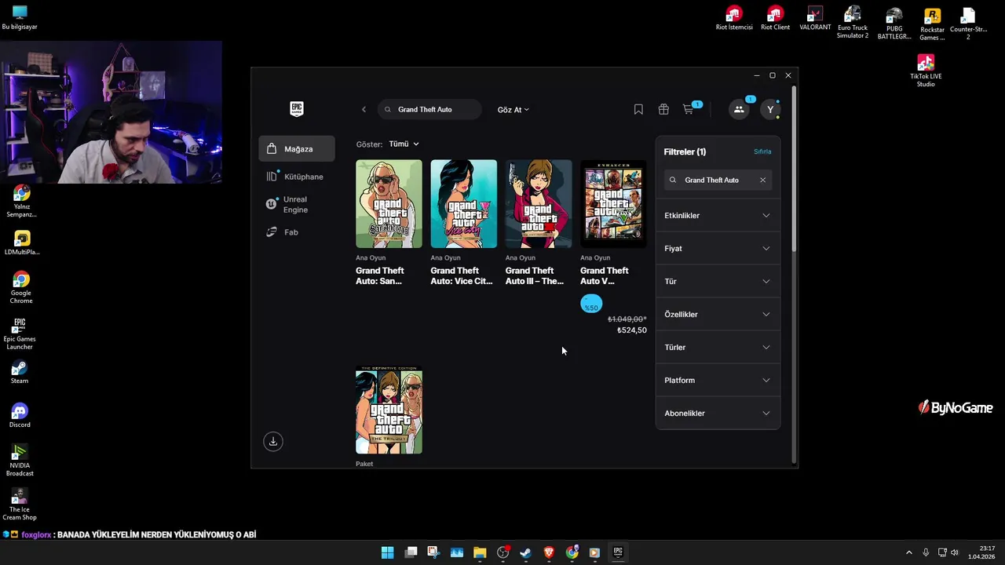Viewport: 1005px width, 565px height.
Task: Open LDMultiPlayer desktop shortcut
Action: pyautogui.click(x=22, y=242)
